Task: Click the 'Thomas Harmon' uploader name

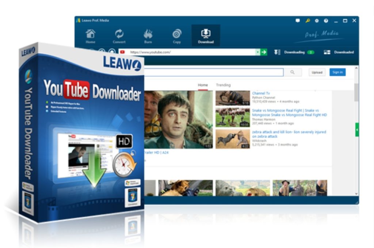Action: 264,119
